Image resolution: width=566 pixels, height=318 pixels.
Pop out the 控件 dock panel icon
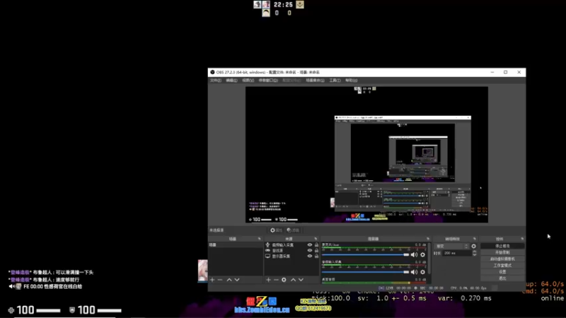coord(522,239)
